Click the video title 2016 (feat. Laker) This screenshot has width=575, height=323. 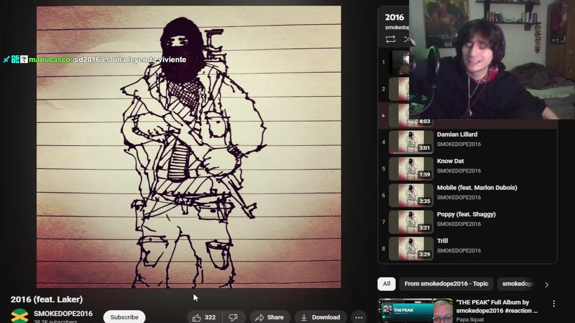[x=47, y=299]
